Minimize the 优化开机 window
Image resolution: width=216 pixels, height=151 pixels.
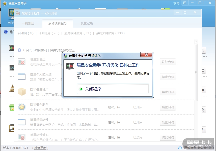click(177, 13)
